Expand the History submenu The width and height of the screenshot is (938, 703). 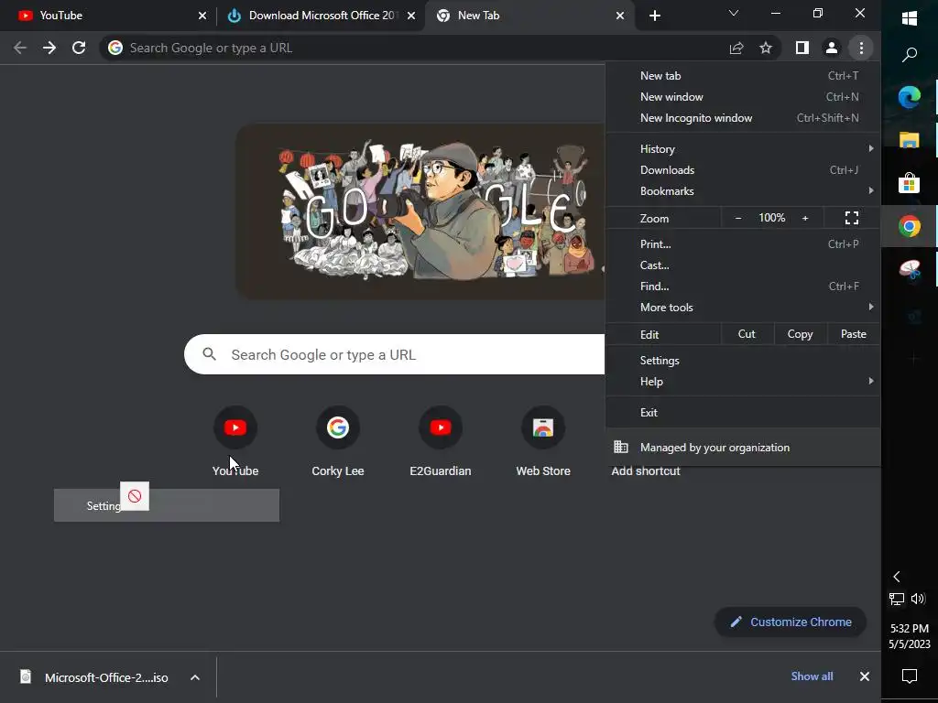click(x=743, y=149)
